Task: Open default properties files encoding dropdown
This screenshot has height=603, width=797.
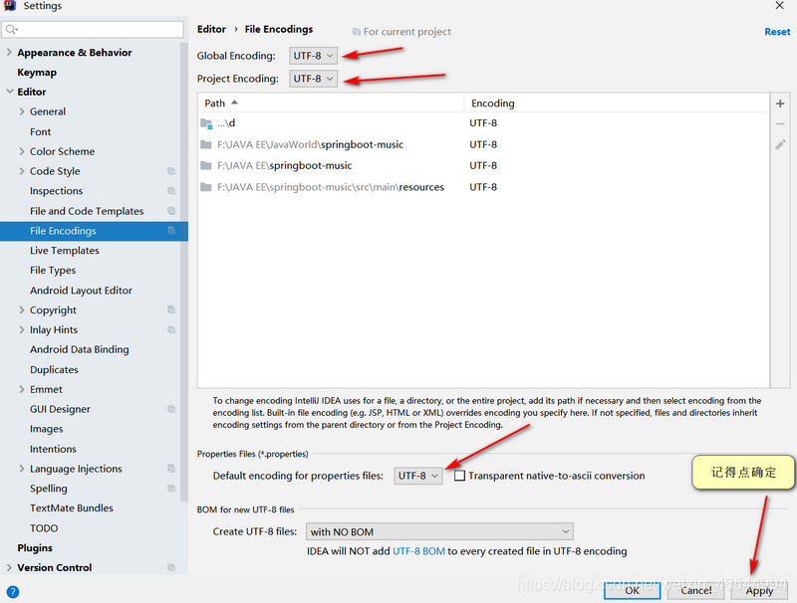Action: [417, 476]
